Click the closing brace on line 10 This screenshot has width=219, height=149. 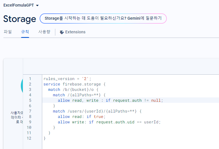(54, 128)
